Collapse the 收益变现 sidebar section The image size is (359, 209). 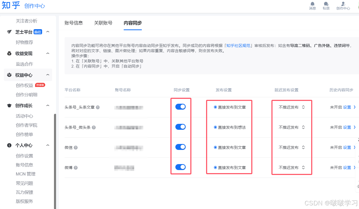48,53
